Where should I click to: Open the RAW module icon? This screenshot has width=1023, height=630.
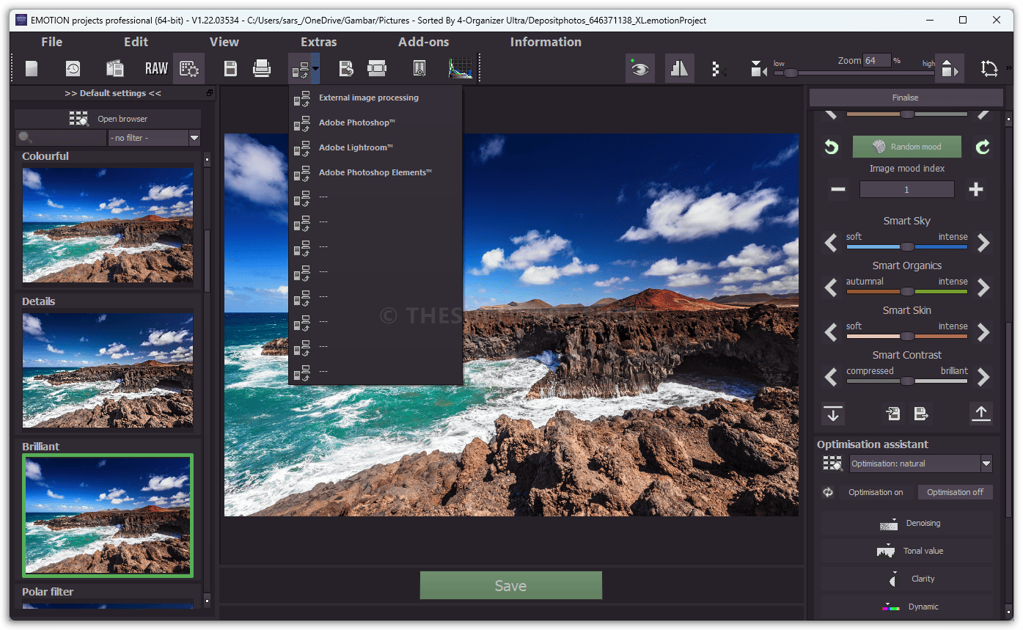(x=156, y=69)
